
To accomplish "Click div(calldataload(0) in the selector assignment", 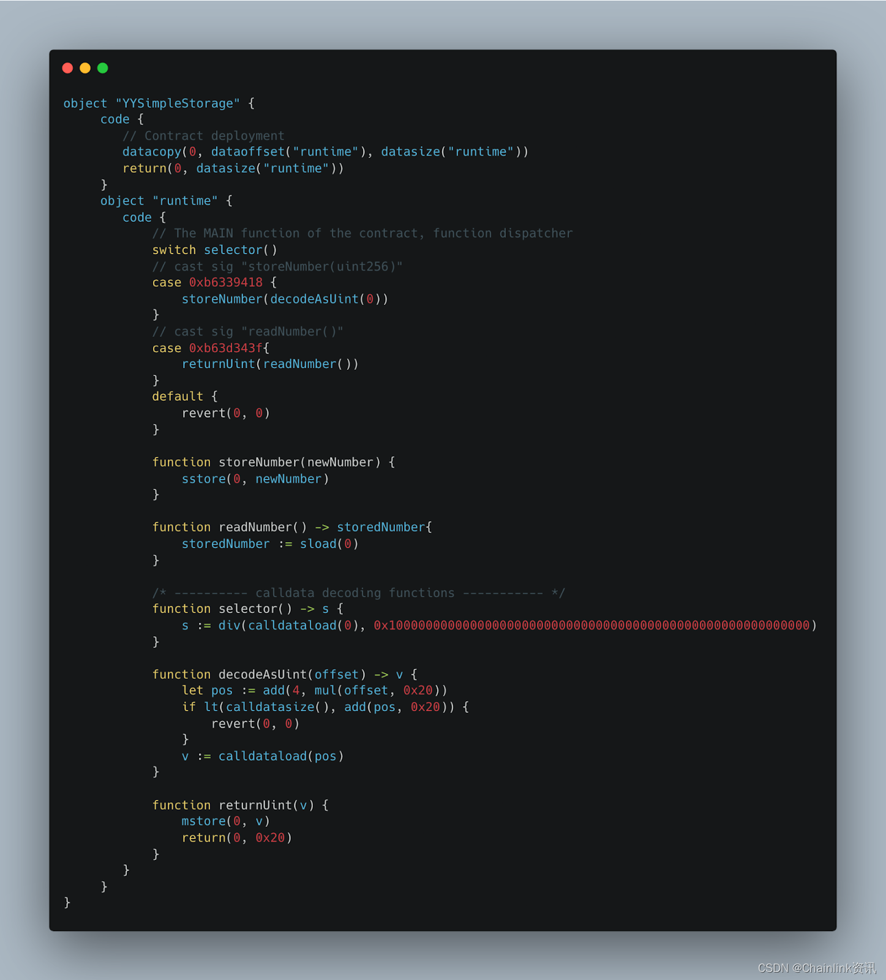I will pos(288,625).
